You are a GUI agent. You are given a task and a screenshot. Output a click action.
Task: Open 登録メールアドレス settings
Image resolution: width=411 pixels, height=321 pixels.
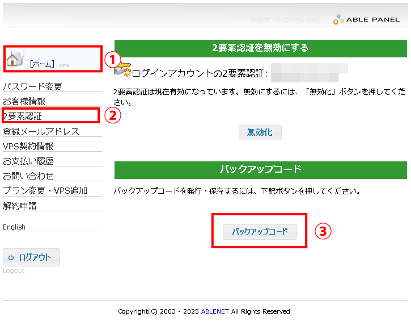pos(41,131)
